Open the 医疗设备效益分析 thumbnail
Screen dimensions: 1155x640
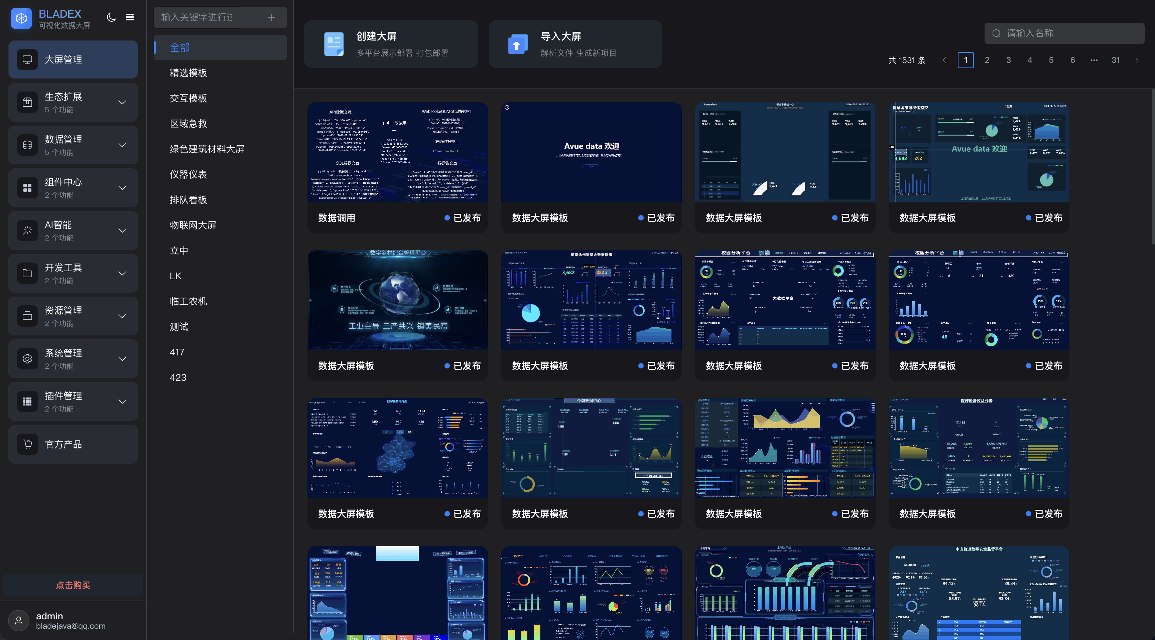click(979, 448)
